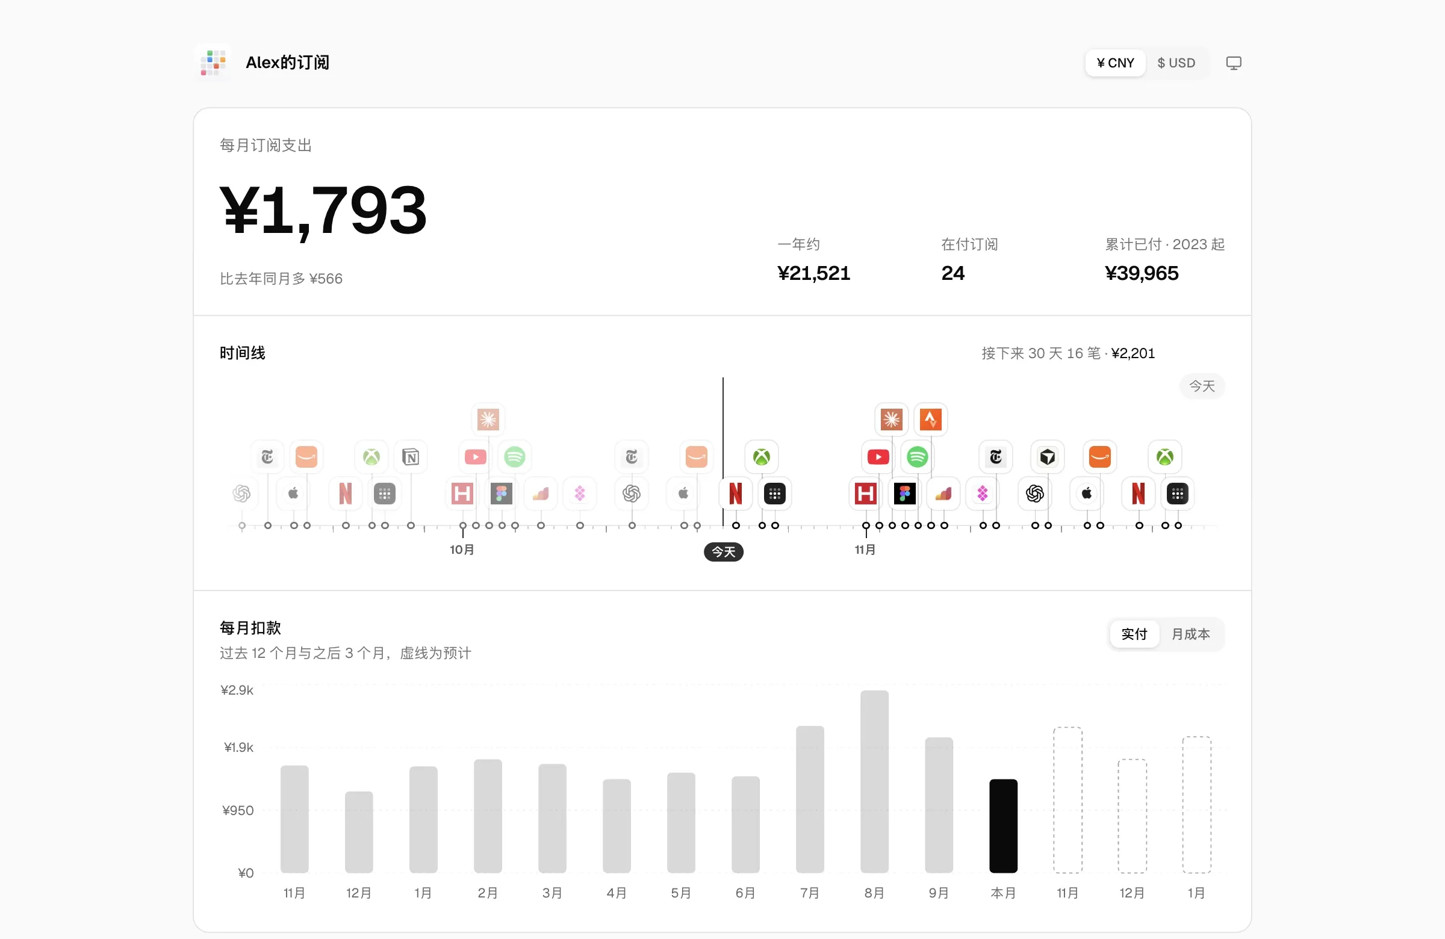Select the solid Figma icon in November

tap(905, 494)
